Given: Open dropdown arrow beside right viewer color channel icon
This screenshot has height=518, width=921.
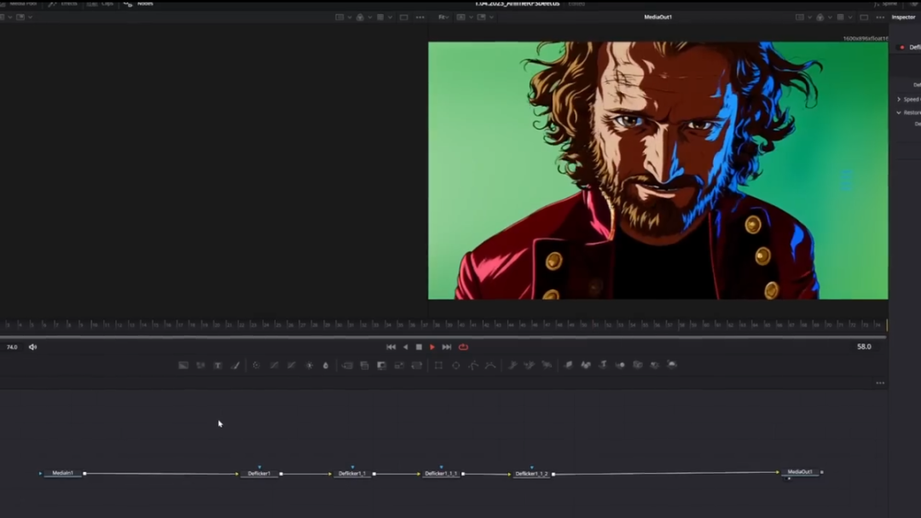Looking at the screenshot, I should pyautogui.click(x=830, y=17).
